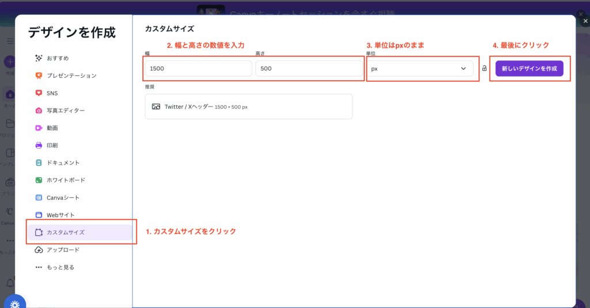The image size is (590, 308).
Task: Click the 高さ height input field
Action: (x=309, y=69)
